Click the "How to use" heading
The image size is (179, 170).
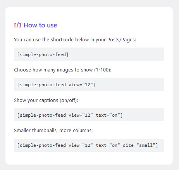pyautogui.click(x=40, y=25)
